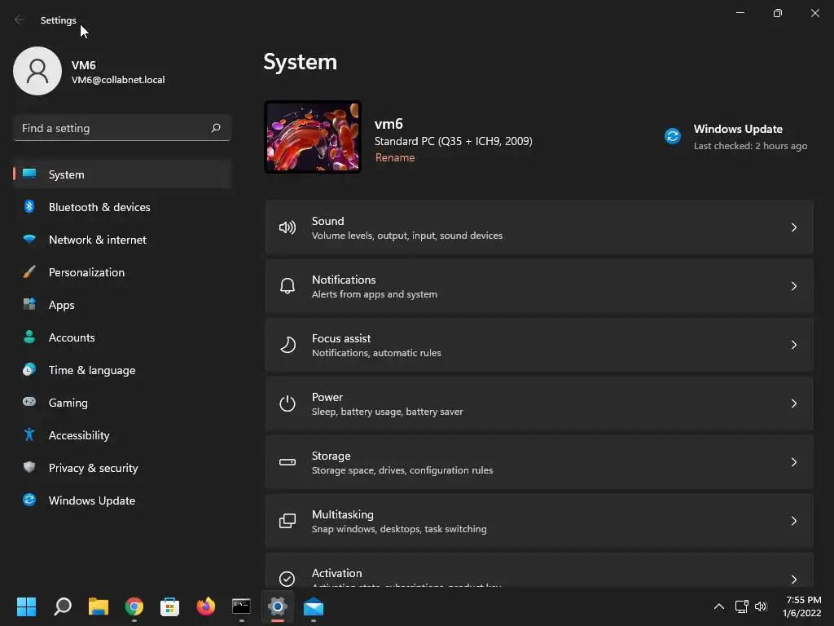Screen dimensions: 834x626
Task: Click 'Storage space, drives, configuration rules' text
Action: pos(402,470)
